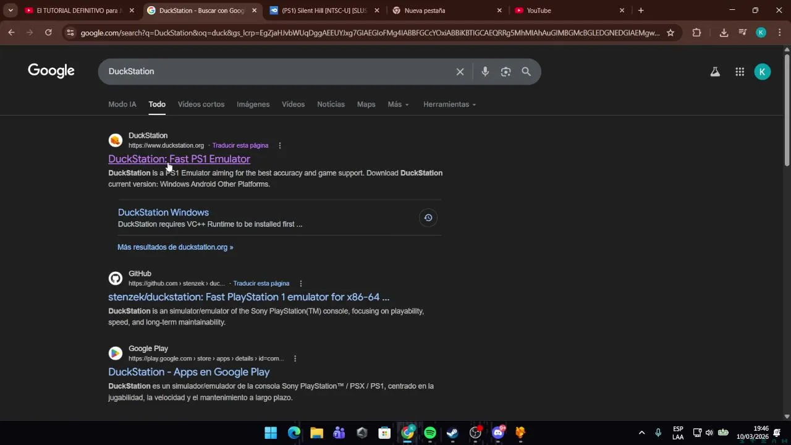
Task: Open DuckStation - Apps en Google Play result
Action: (x=188, y=372)
